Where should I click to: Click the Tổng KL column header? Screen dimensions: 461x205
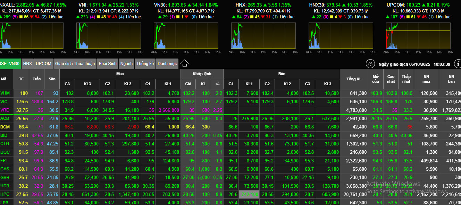[x=354, y=79]
